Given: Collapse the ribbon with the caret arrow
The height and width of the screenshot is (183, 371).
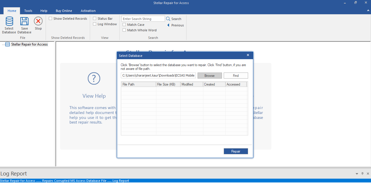Looking at the screenshot, I should point(368,10).
